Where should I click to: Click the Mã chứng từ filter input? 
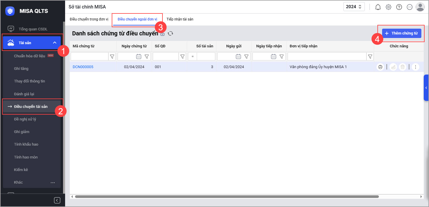tap(89, 56)
